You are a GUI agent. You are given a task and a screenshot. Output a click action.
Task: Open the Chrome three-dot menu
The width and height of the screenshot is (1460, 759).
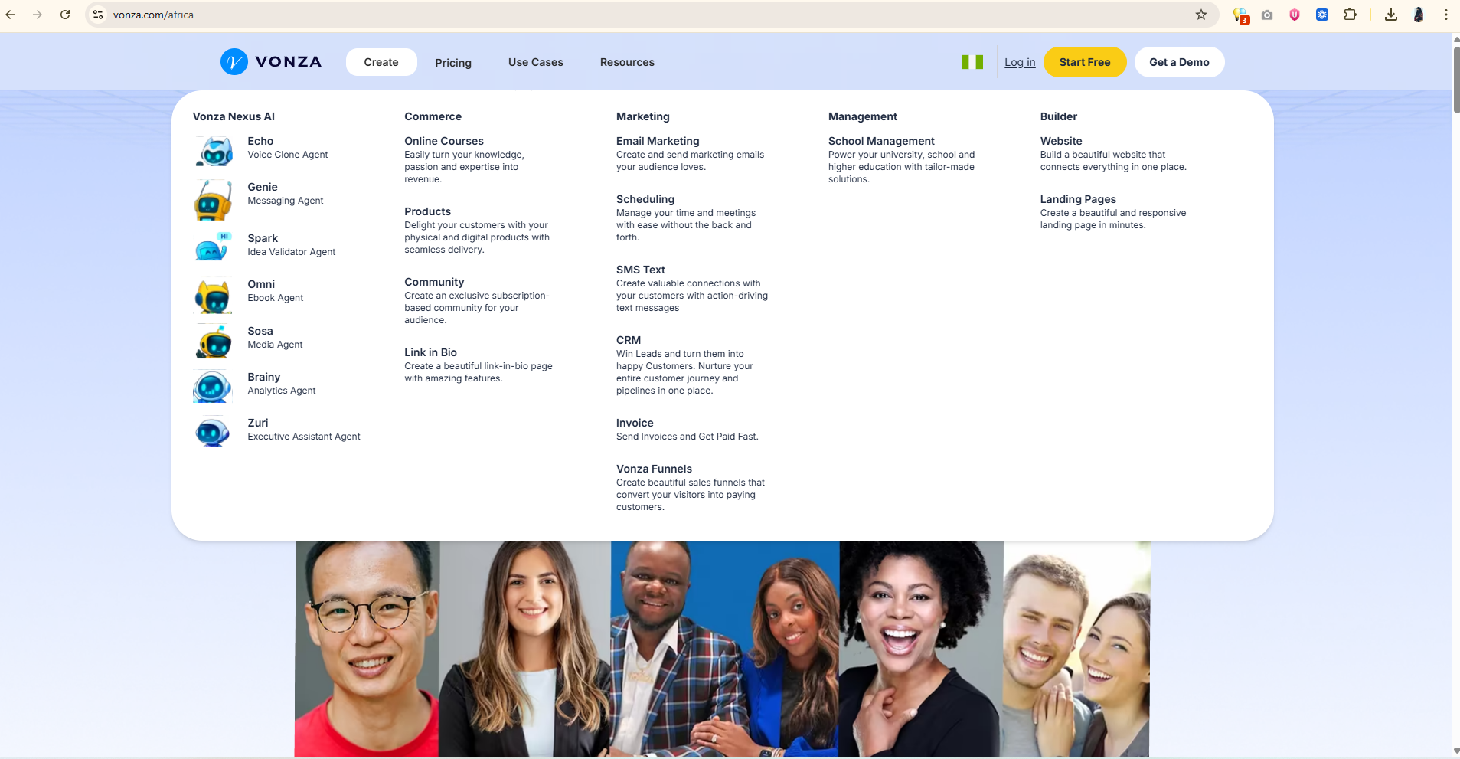(x=1446, y=15)
